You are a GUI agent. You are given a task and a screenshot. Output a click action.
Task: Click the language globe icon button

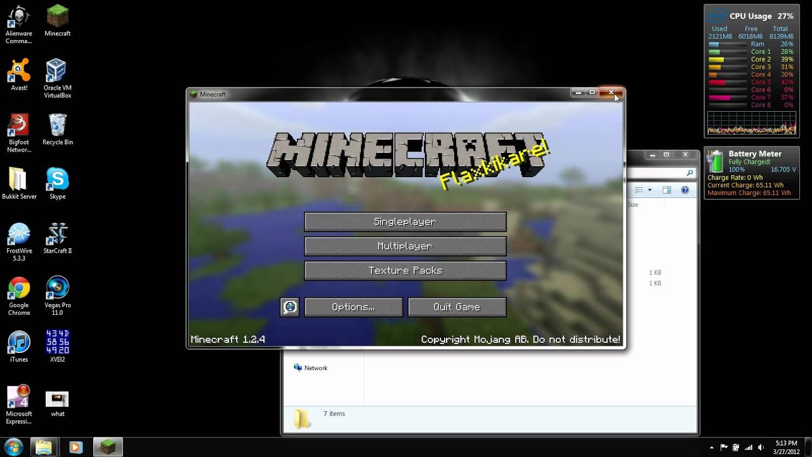pos(290,307)
